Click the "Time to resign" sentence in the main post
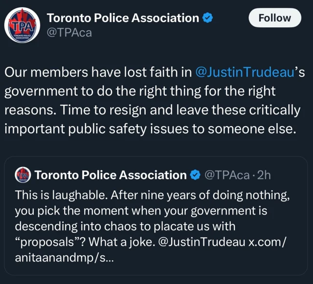The image size is (313, 284). click(147, 110)
